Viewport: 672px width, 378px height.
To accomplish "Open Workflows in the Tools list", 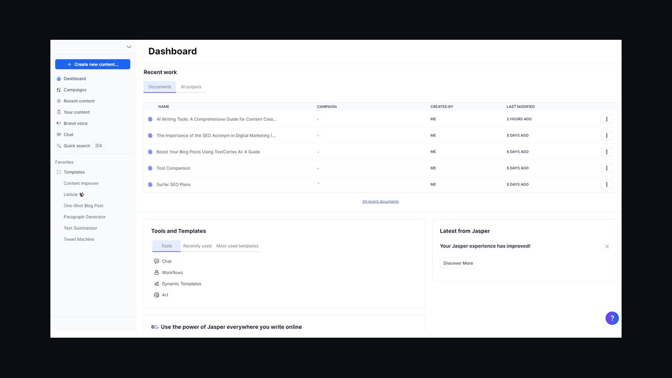I will tap(172, 273).
